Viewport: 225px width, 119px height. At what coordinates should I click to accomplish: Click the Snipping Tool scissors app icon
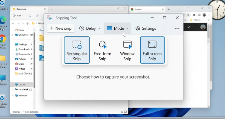(49, 18)
